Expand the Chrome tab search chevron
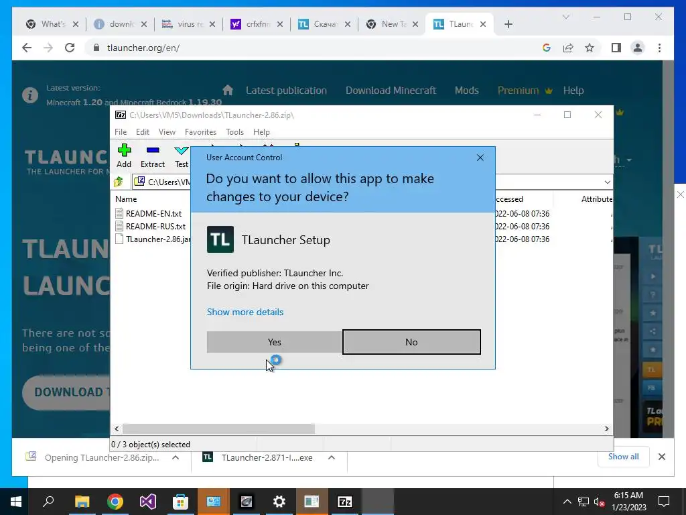The height and width of the screenshot is (515, 686). (x=565, y=17)
